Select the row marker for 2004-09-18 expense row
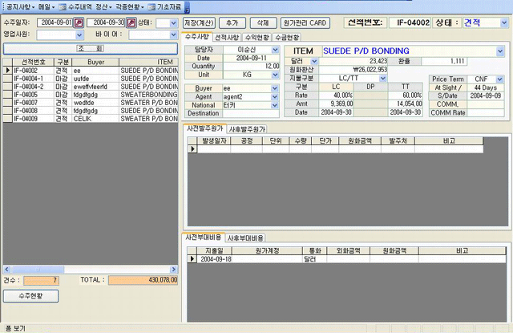The width and height of the screenshot is (513, 333). [192, 259]
